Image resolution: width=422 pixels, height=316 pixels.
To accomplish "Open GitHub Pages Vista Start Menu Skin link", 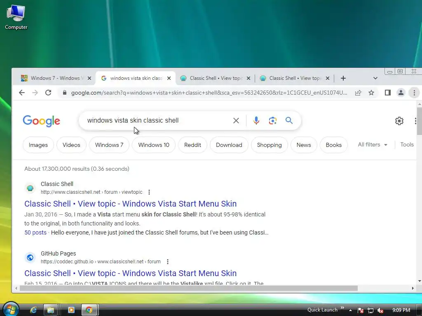I will coord(131,273).
